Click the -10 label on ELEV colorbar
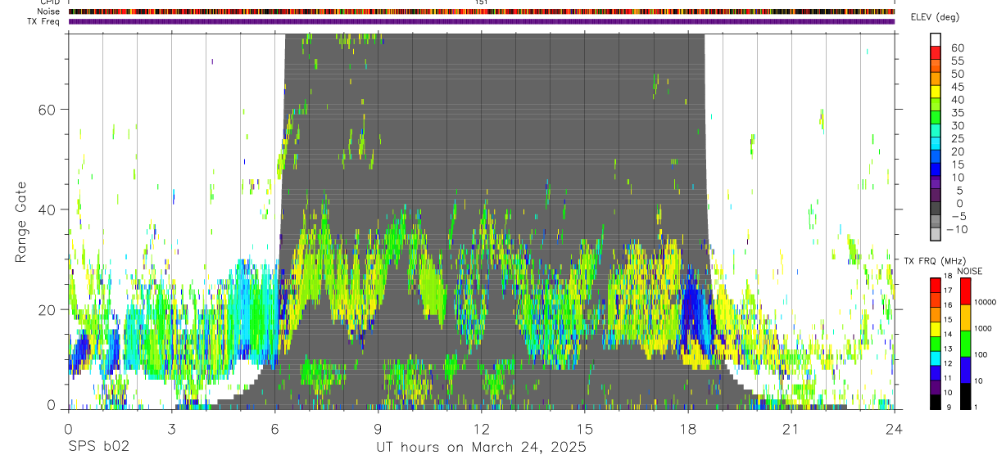 958,229
